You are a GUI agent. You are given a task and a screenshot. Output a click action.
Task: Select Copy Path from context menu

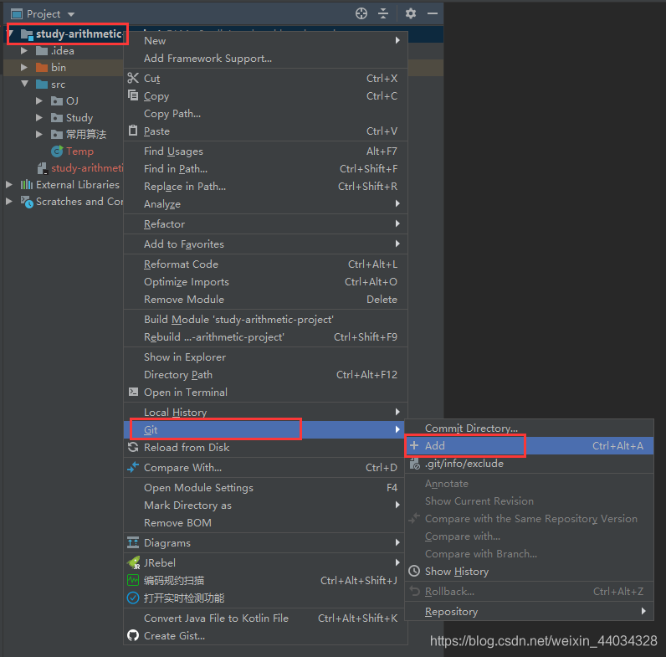coord(265,114)
